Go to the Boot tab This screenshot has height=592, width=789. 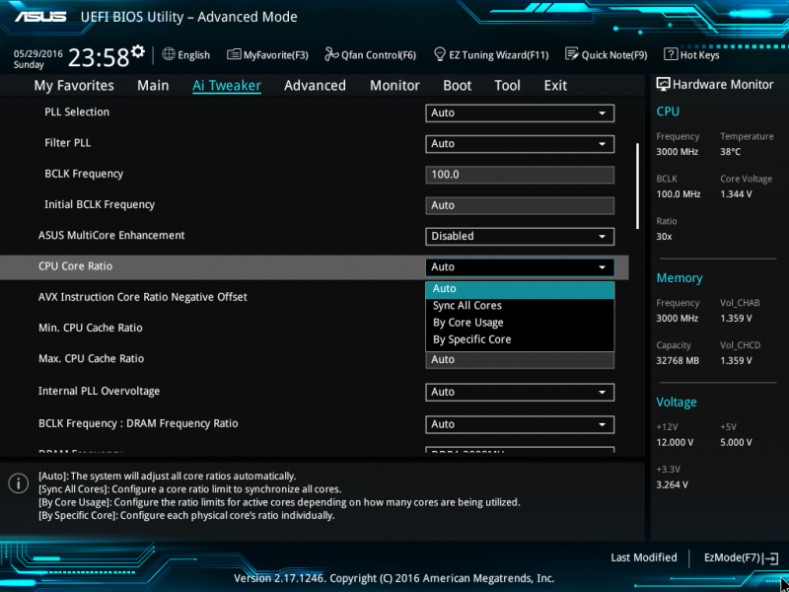tap(457, 86)
